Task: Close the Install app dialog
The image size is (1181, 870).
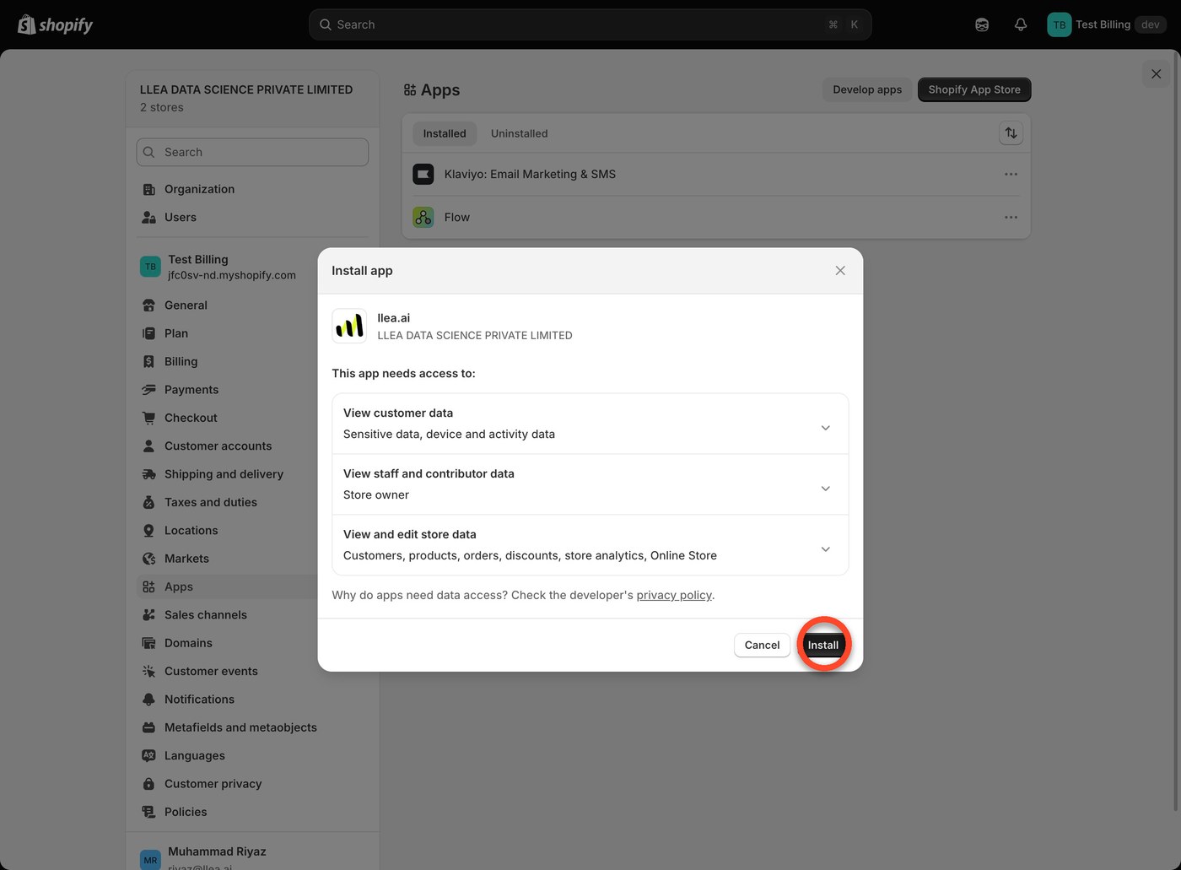Action: (x=840, y=270)
